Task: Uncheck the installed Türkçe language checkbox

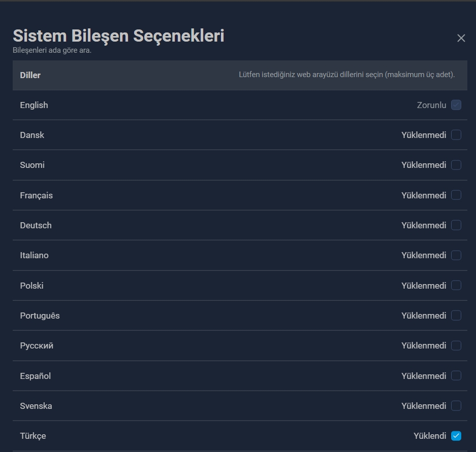Action: (456, 436)
